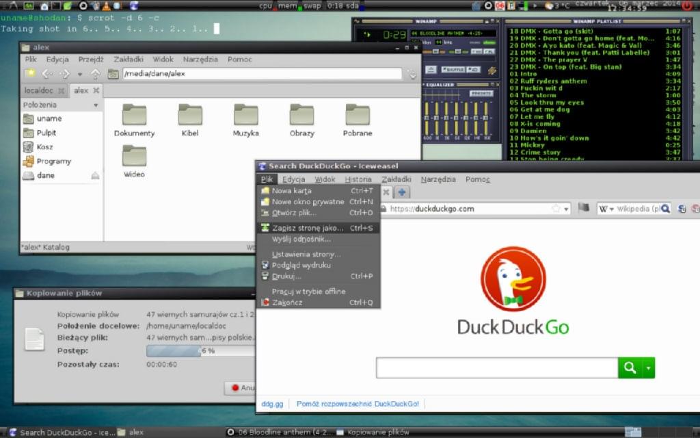
Task: Open the Zakładki menu in the file manager
Action: (128, 60)
